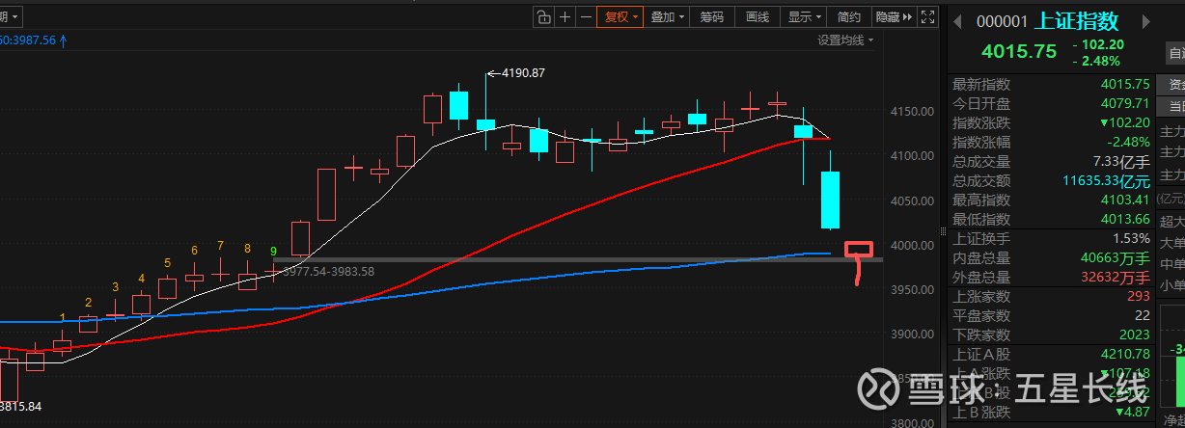Click 最低指数 value 4013.66
Image resolution: width=1185 pixels, height=428 pixels.
(x=1125, y=219)
